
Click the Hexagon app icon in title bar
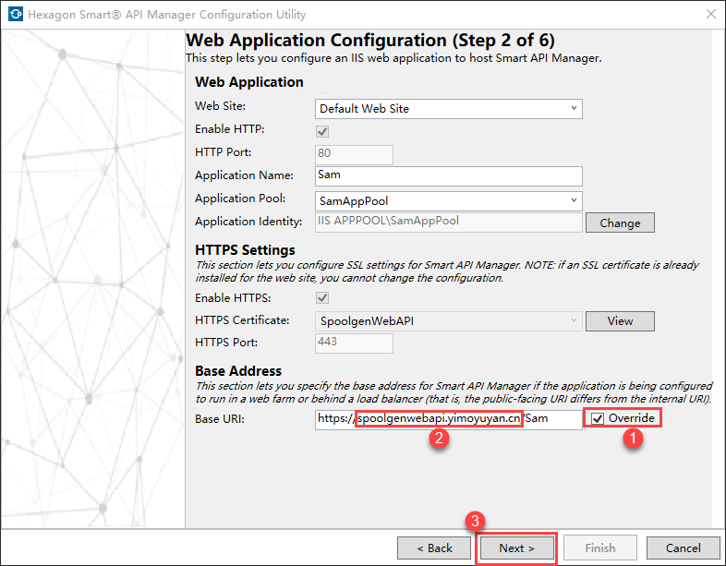point(14,15)
